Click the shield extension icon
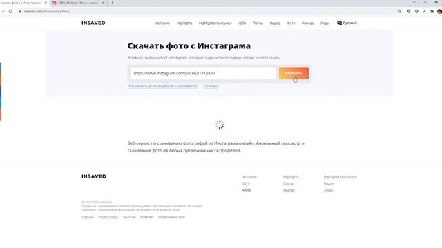 (x=416, y=11)
